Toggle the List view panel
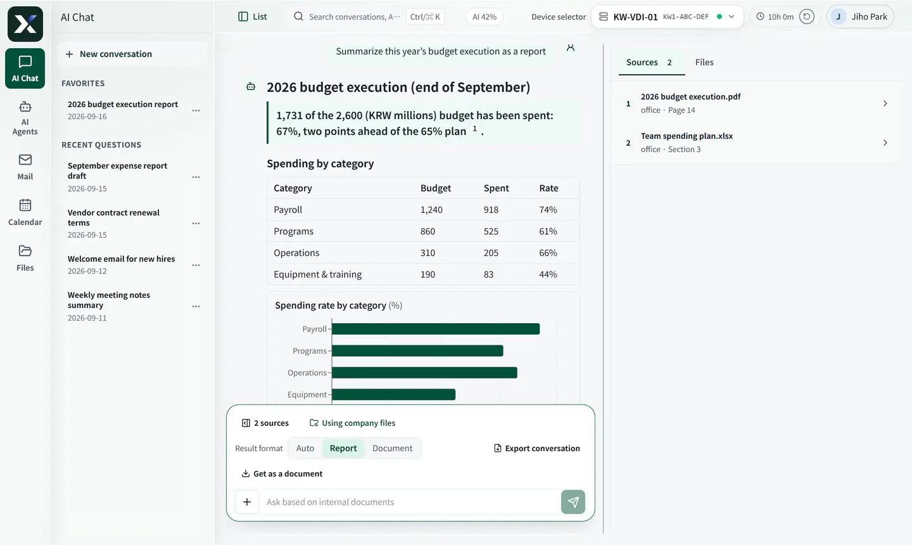The width and height of the screenshot is (912, 545). pyautogui.click(x=253, y=16)
